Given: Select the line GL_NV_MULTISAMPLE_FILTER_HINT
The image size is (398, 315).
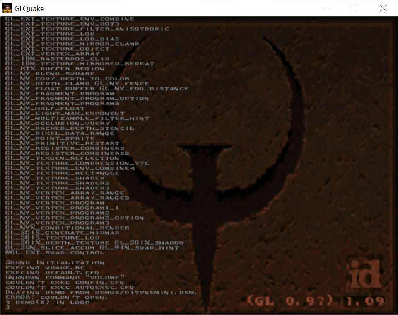Looking at the screenshot, I should pyautogui.click(x=77, y=119).
